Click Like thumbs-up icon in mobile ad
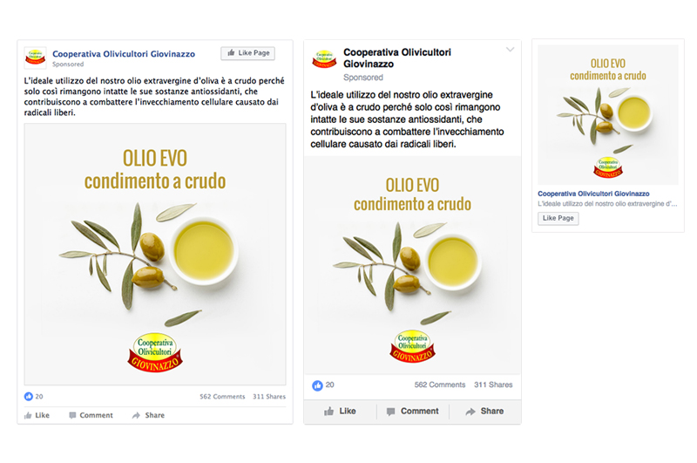Viewport: 697px width, 463px height. click(x=329, y=412)
